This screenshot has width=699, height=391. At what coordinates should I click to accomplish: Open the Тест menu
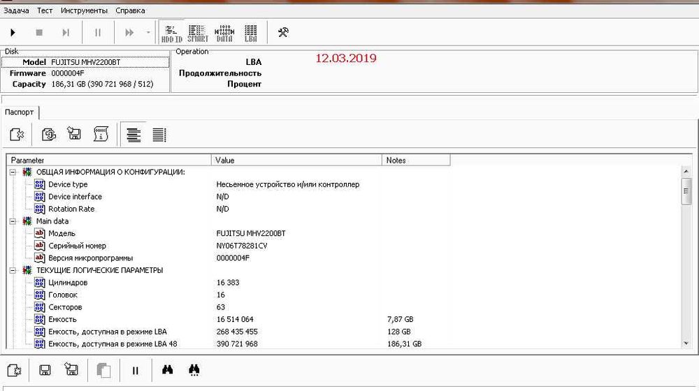[45, 10]
